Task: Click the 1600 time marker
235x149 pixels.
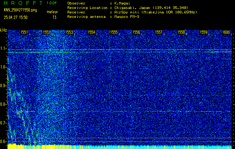Action: coord(226,32)
